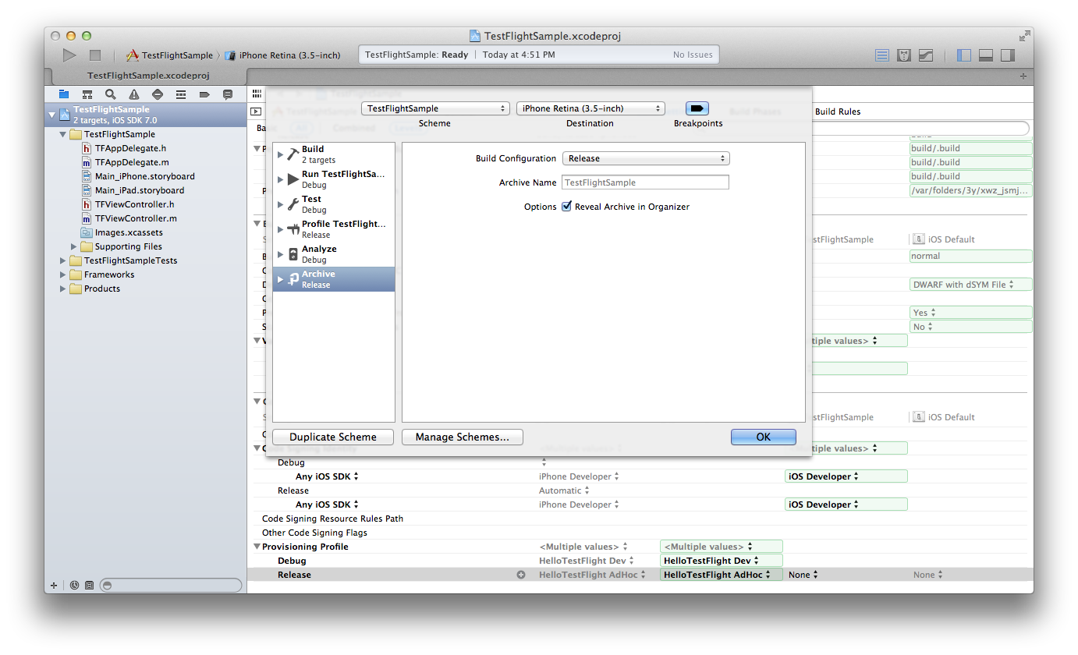The width and height of the screenshot is (1078, 655).
Task: Show source-controlled files filter icon
Action: [x=89, y=585]
